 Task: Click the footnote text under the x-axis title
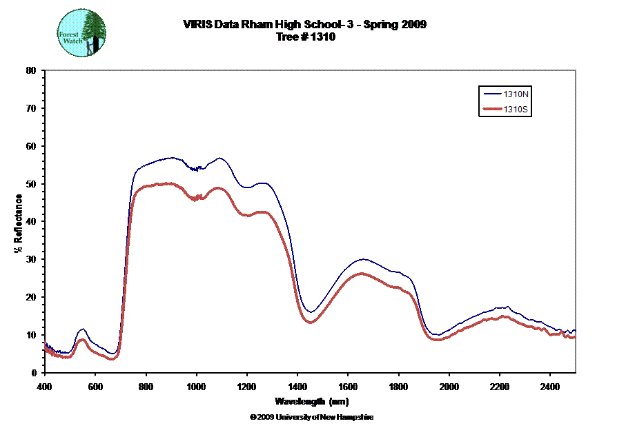point(311,417)
